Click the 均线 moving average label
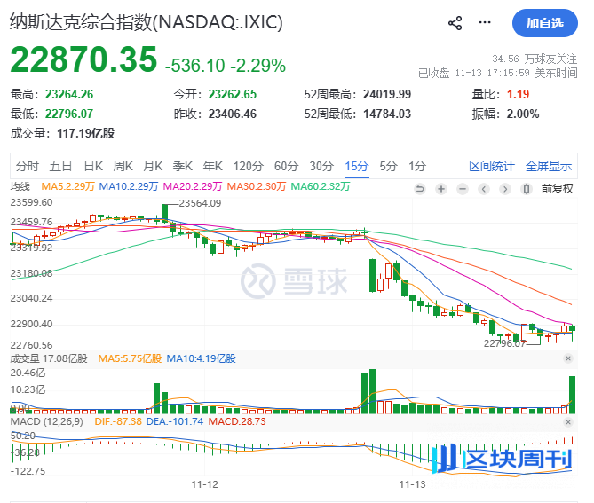594x503 pixels. [20, 186]
